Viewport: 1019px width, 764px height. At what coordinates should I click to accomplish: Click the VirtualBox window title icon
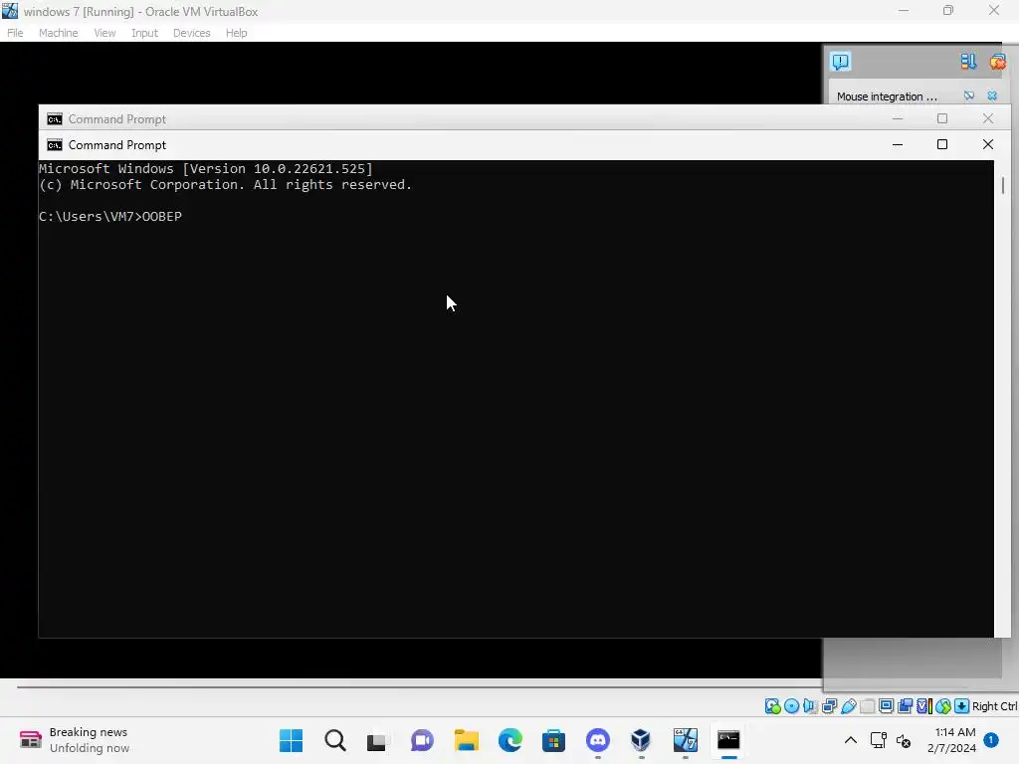[x=10, y=11]
